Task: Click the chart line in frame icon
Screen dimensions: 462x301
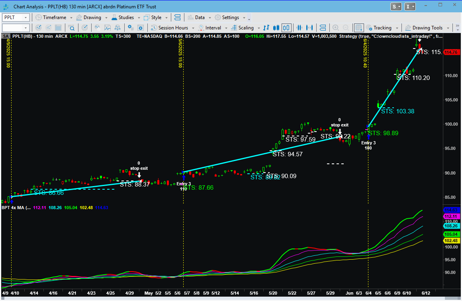Action: 108,28
